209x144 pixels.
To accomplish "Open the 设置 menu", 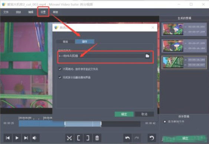I will [43, 12].
